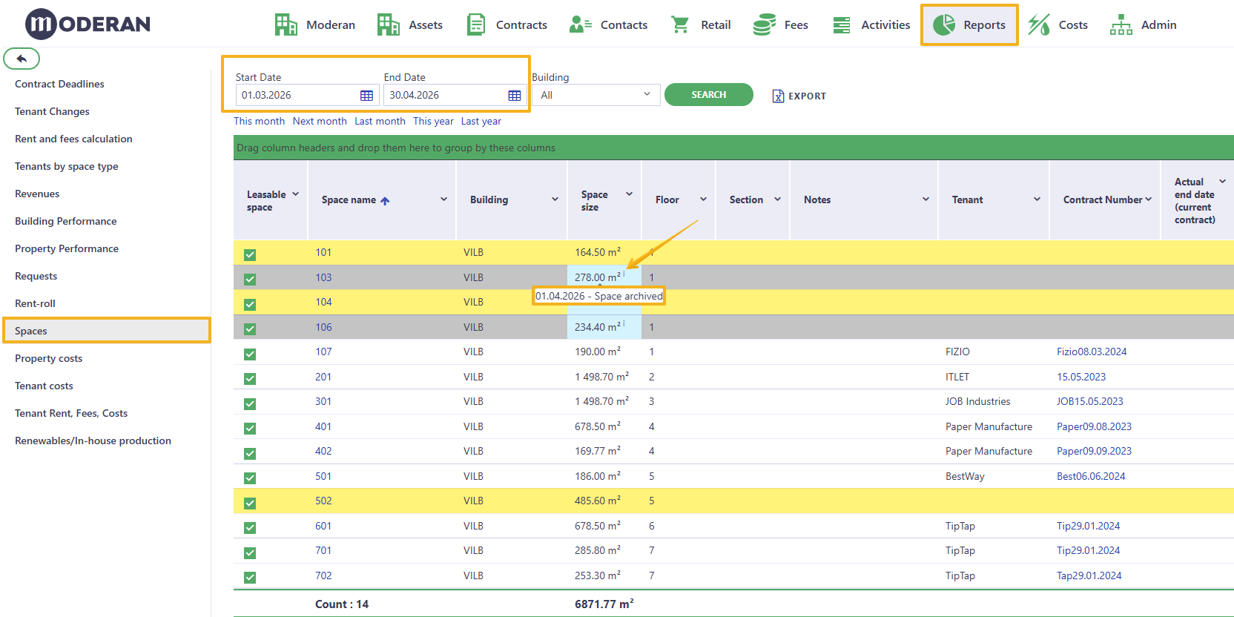Screen dimensions: 1234x617
Task: Open the Contract Number column menu
Action: (1148, 199)
